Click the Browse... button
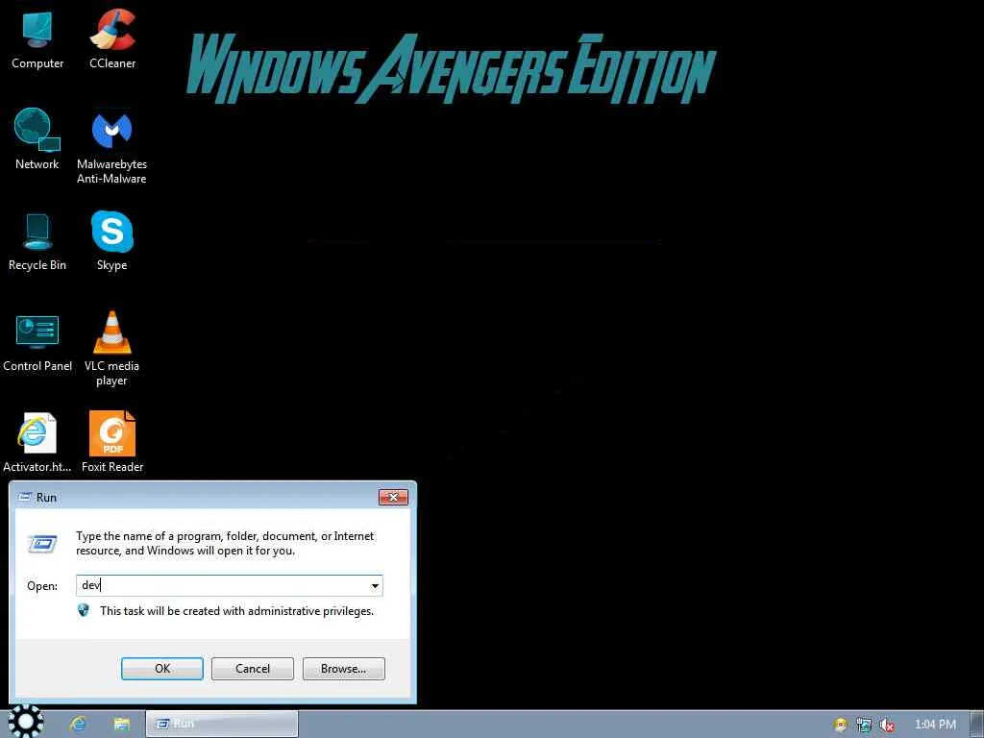Screen dimensions: 984x738 [343, 669]
